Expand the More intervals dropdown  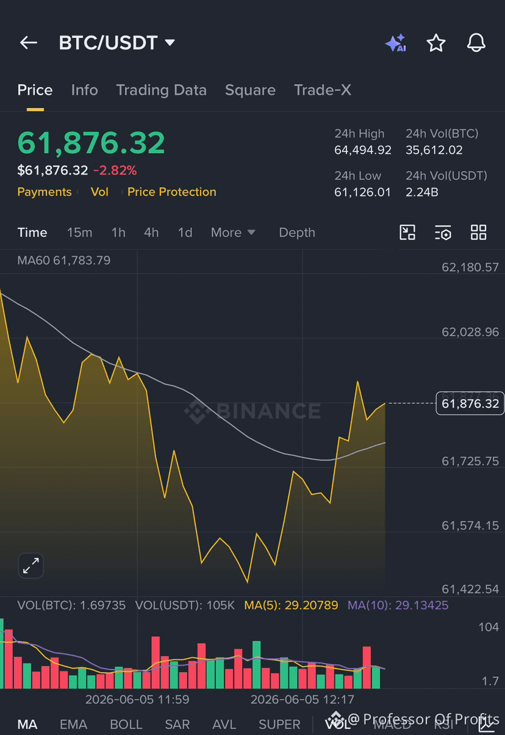point(233,233)
